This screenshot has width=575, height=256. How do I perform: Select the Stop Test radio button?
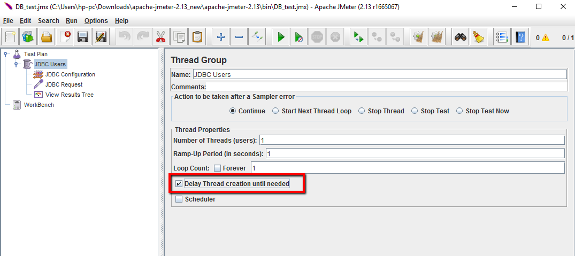[415, 111]
